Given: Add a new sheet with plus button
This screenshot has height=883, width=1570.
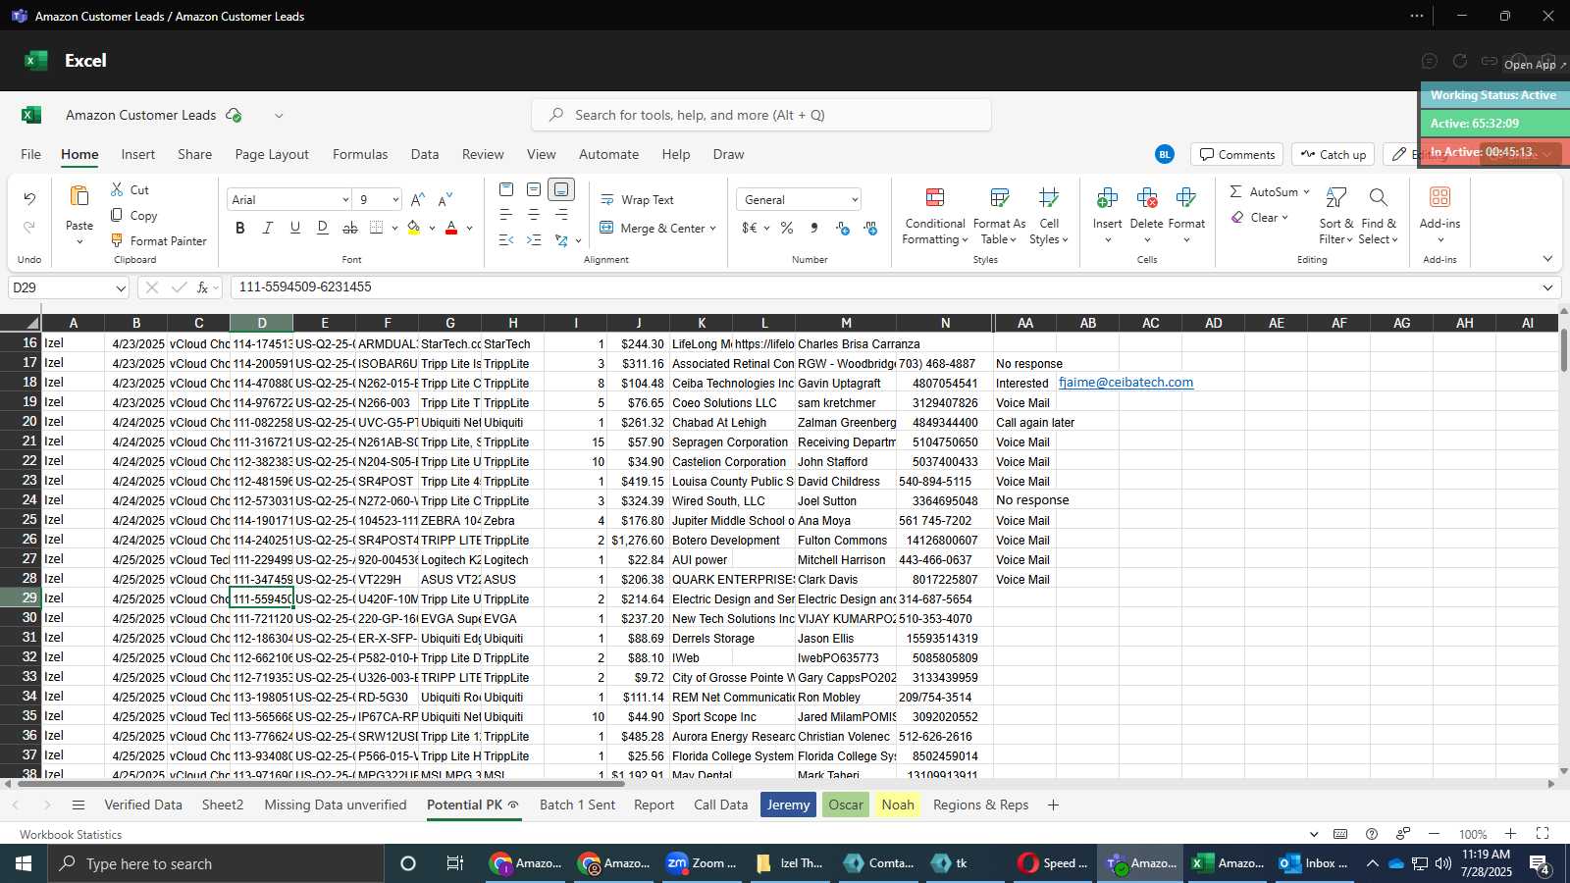Looking at the screenshot, I should [x=1053, y=805].
